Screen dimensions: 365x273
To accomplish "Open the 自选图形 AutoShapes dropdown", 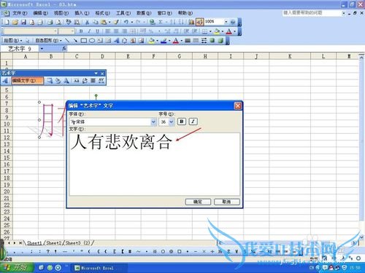I will pyautogui.click(x=49, y=41).
